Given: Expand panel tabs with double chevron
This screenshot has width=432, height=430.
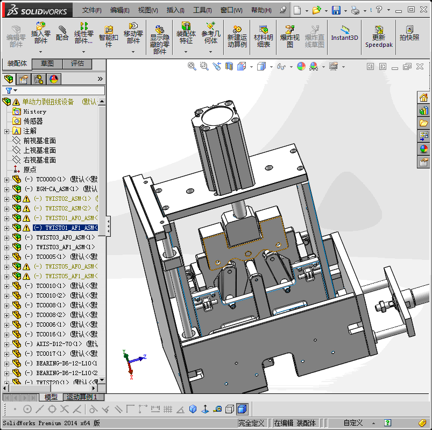Looking at the screenshot, I should (x=100, y=79).
